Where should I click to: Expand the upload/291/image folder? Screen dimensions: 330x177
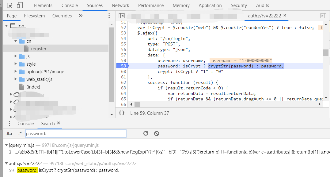pos(16,72)
